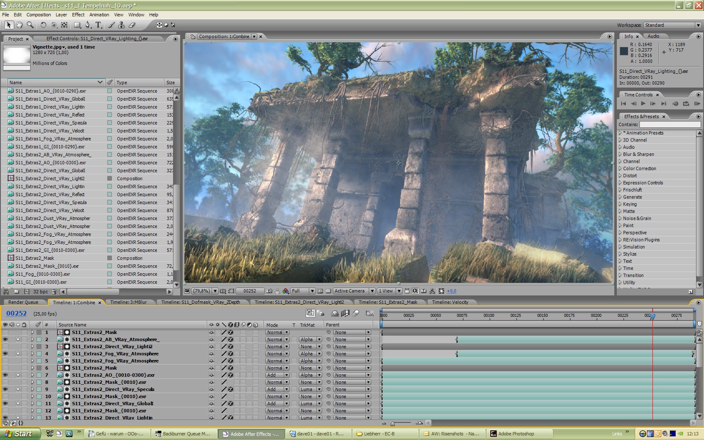The width and height of the screenshot is (704, 440).
Task: Switch to Timeline: Velocity tab
Action: coord(450,302)
